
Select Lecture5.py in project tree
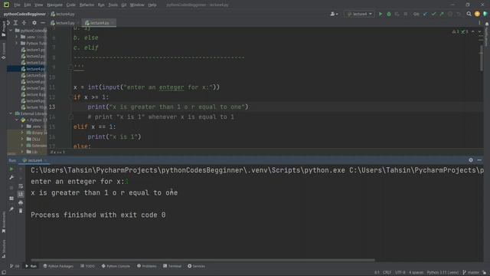[x=34, y=75]
